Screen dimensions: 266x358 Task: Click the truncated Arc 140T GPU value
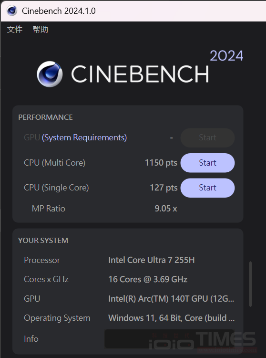pyautogui.click(x=171, y=299)
